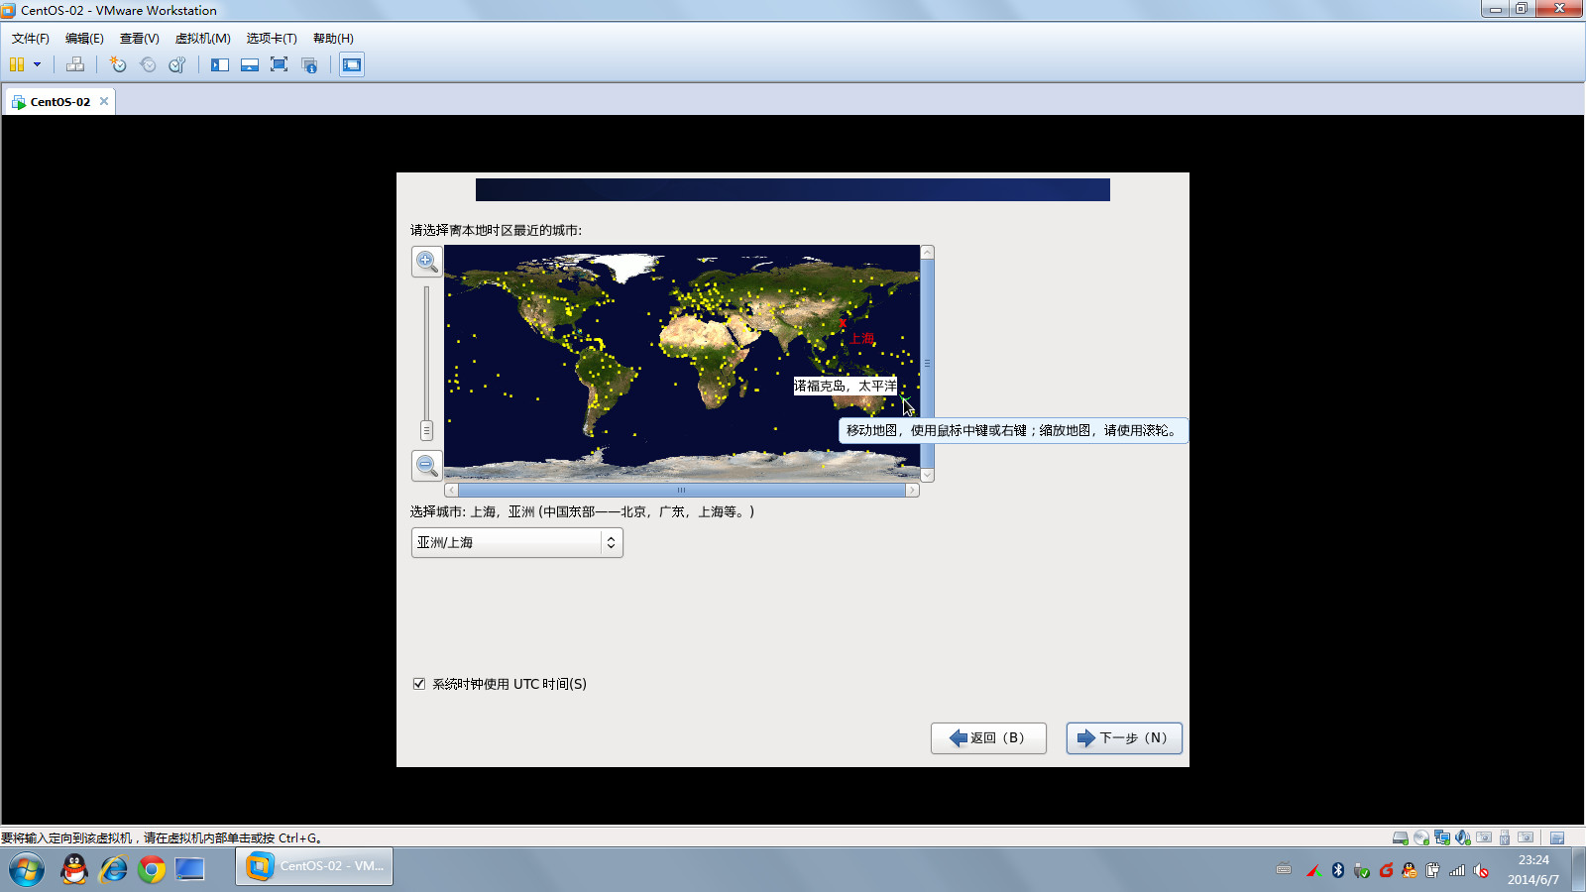Viewport: 1586px width, 892px height.
Task: Click the console view toolbar icon
Action: click(352, 64)
